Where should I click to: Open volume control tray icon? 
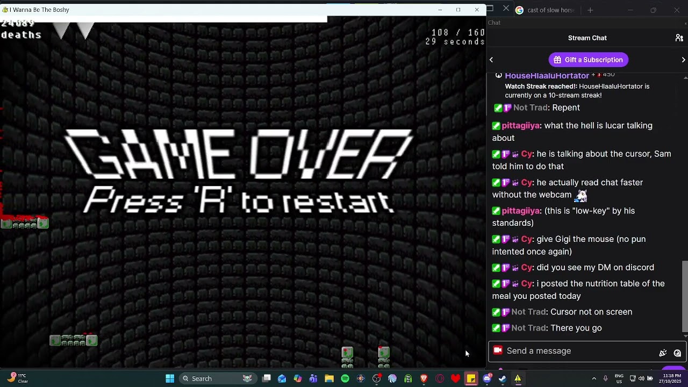[x=641, y=378]
